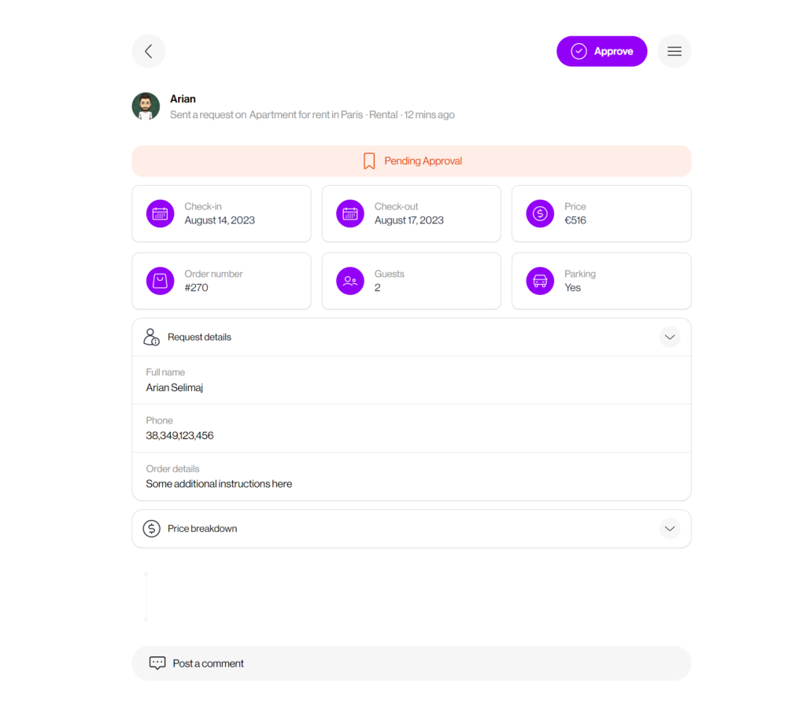The width and height of the screenshot is (806, 720).
Task: Click the comment bubble icon
Action: pyautogui.click(x=157, y=663)
